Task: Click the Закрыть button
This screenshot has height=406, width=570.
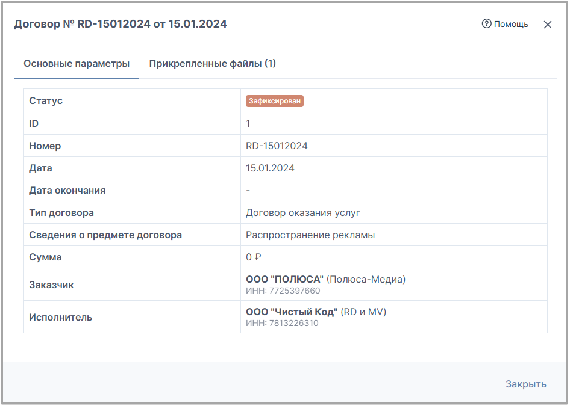Action: pyautogui.click(x=525, y=384)
